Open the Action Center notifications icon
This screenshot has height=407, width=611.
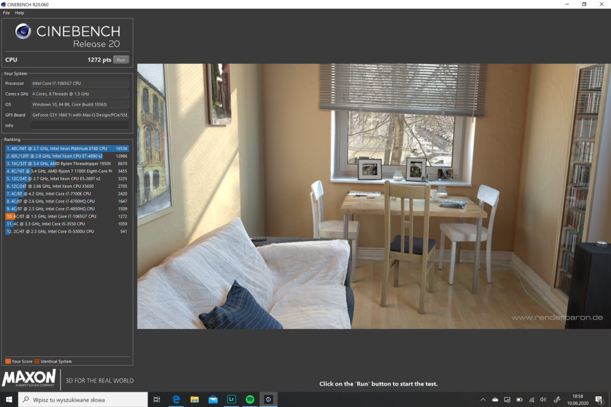click(x=600, y=400)
